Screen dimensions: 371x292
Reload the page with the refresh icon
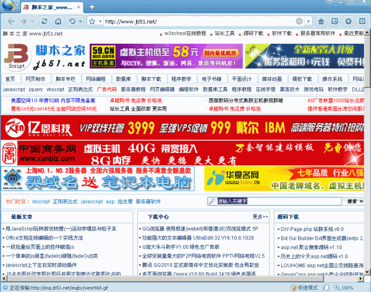[x=45, y=22]
